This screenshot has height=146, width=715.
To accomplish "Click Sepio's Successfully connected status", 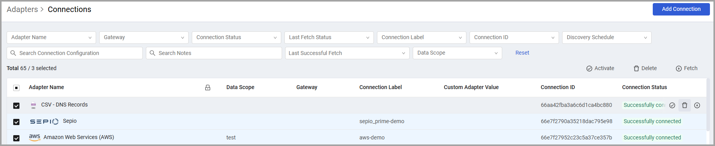I will click(x=652, y=121).
